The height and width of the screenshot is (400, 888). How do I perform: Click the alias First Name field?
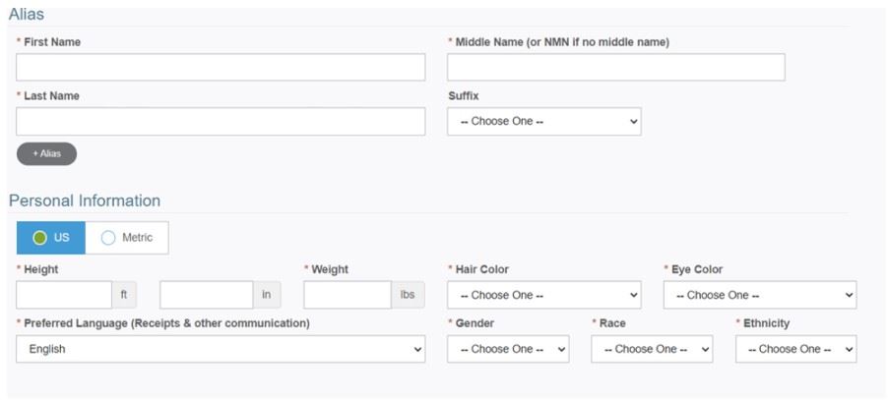pos(221,67)
